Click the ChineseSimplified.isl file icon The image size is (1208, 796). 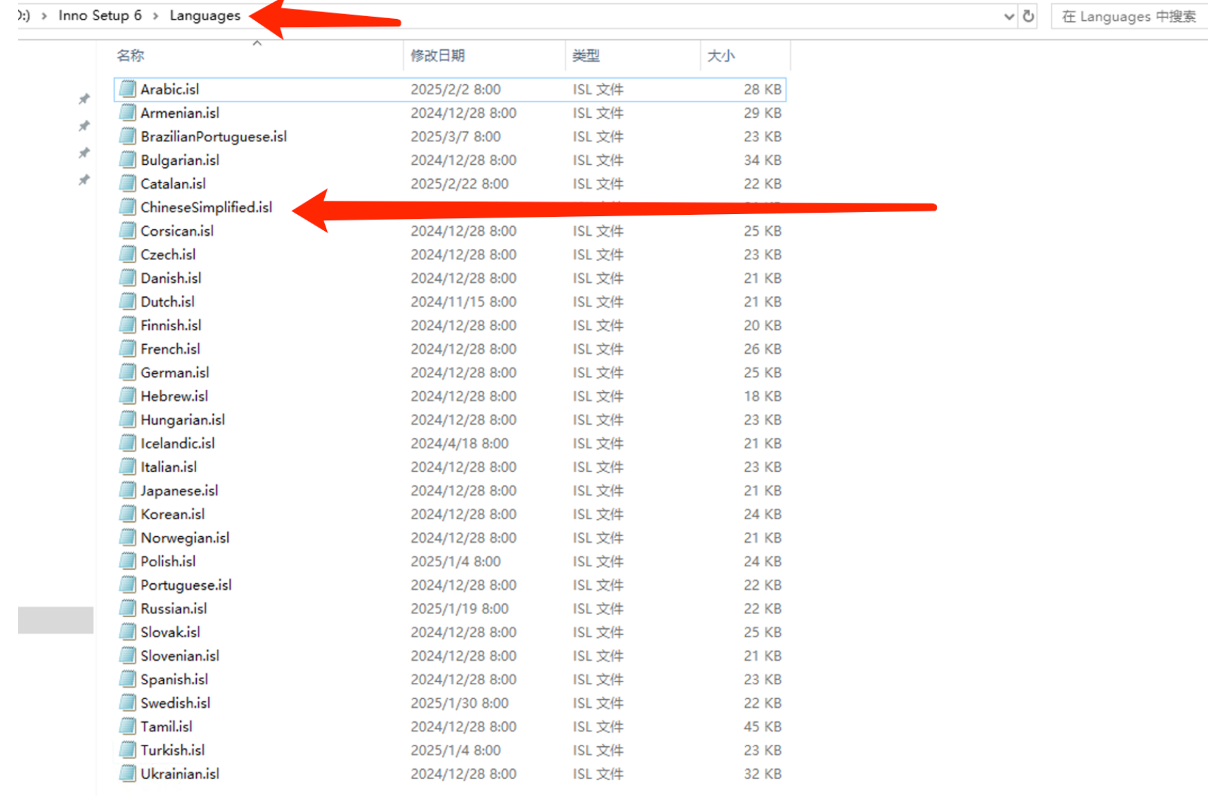click(x=127, y=207)
